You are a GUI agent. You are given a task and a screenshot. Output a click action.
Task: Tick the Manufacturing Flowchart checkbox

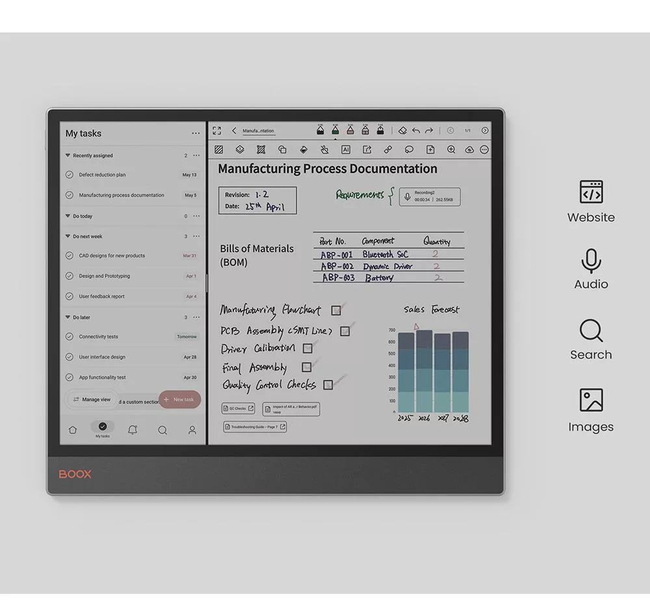click(336, 311)
